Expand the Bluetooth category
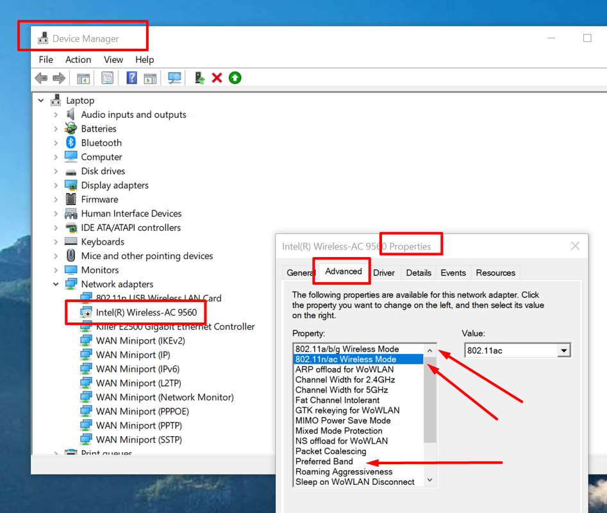607x513 pixels. pos(56,143)
